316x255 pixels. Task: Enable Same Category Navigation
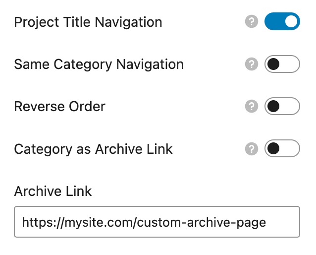click(282, 64)
